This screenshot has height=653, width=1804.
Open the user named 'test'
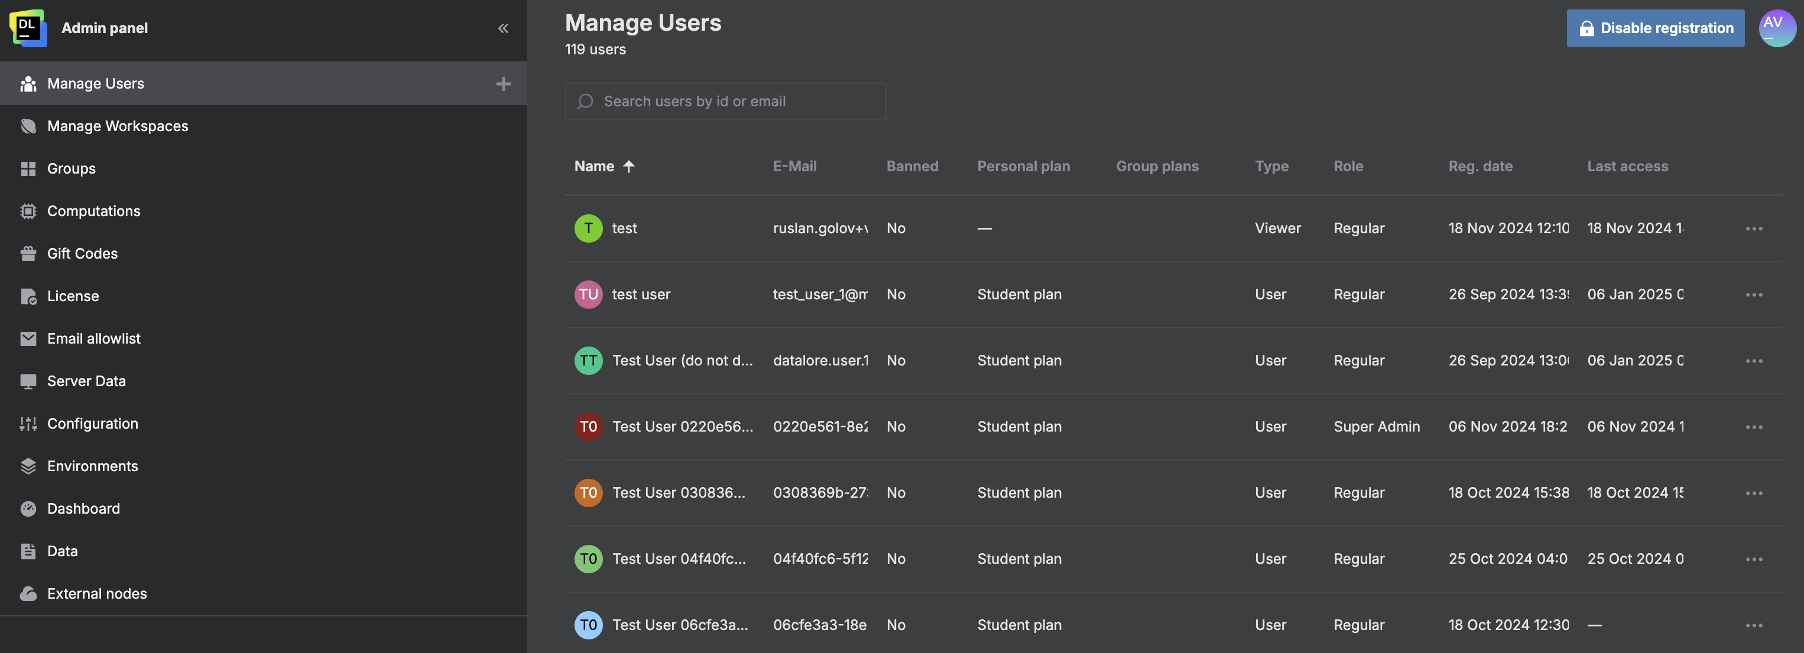coord(624,228)
